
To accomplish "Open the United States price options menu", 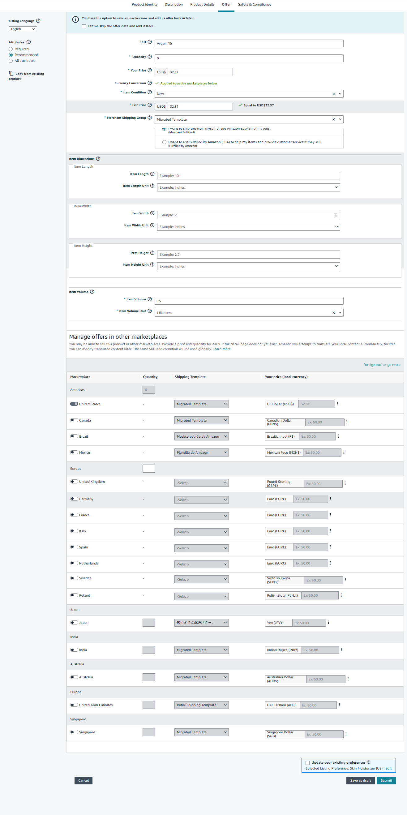I will 338,404.
